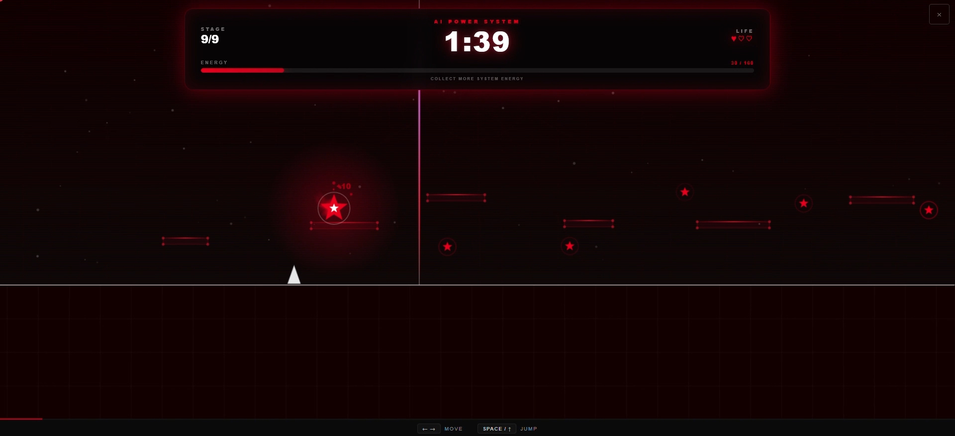The height and width of the screenshot is (436, 955).
Task: Collect the star just left of rightmost platform
Action: (x=803, y=203)
